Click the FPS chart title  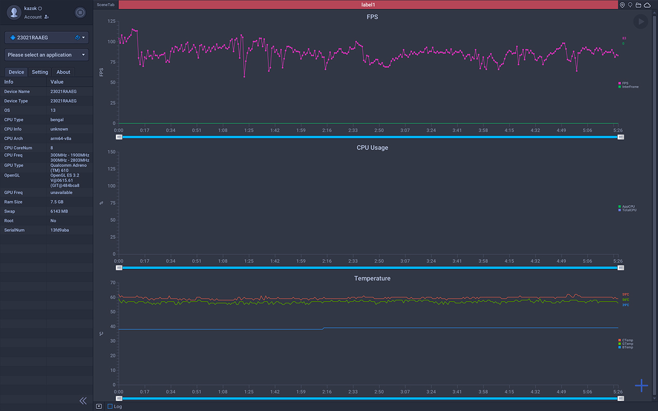coord(372,17)
